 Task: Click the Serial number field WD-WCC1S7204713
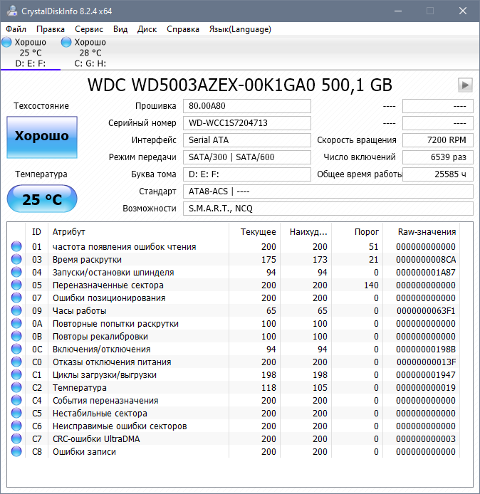click(x=247, y=123)
